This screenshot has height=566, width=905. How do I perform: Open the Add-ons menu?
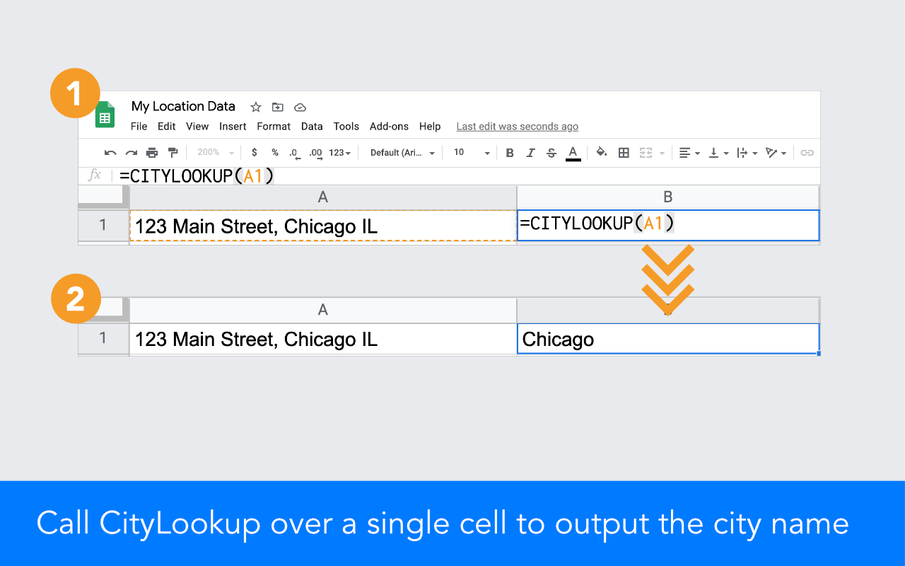click(x=389, y=127)
